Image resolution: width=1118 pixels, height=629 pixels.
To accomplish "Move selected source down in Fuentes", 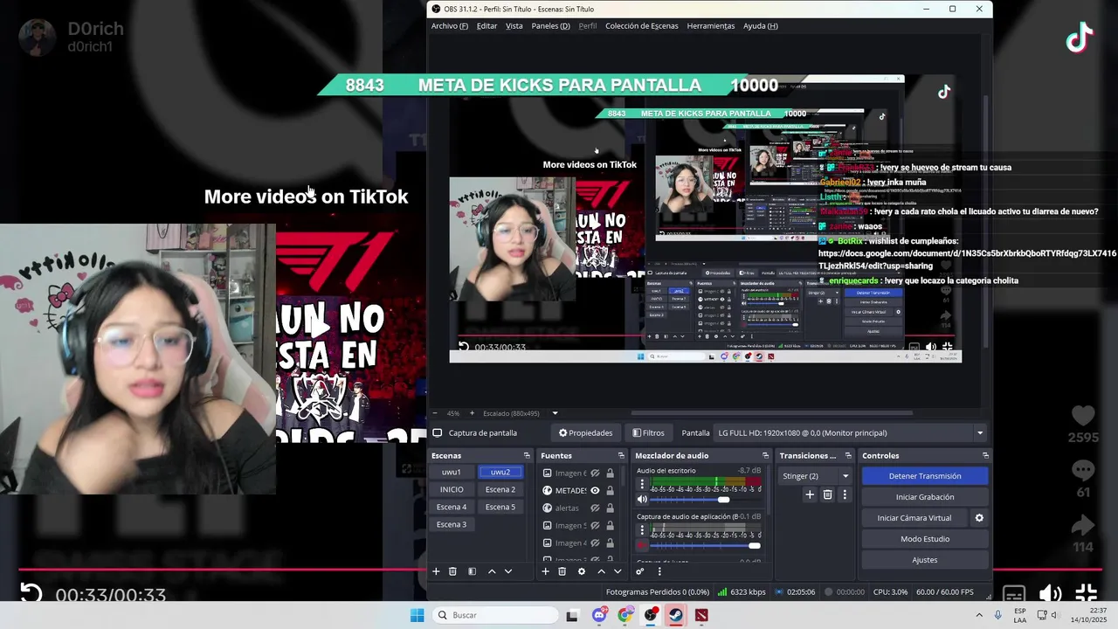I will [x=618, y=571].
